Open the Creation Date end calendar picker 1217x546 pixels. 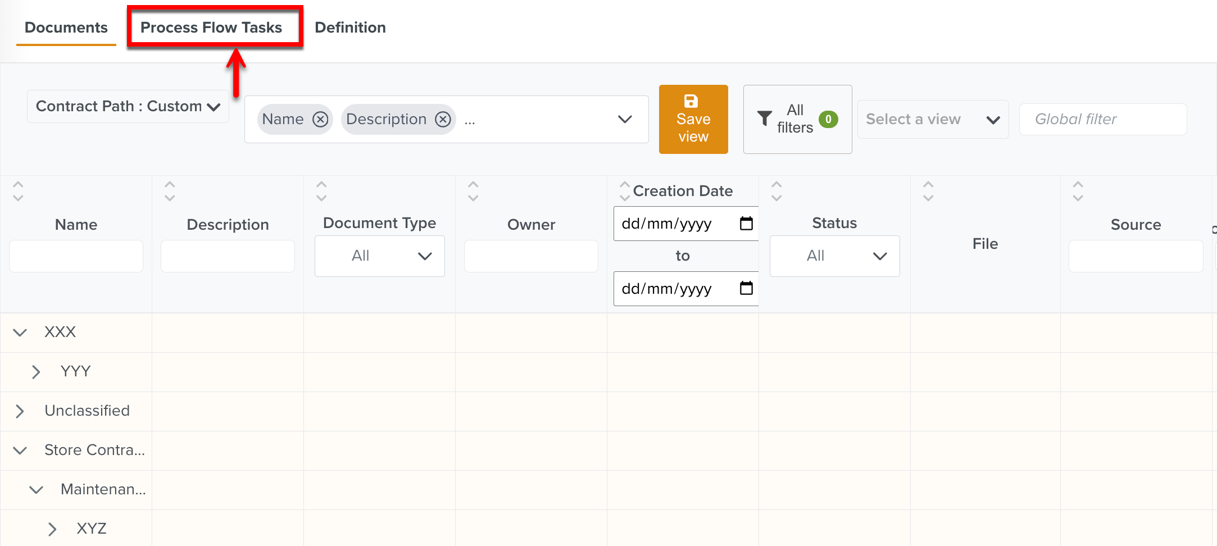click(x=746, y=288)
